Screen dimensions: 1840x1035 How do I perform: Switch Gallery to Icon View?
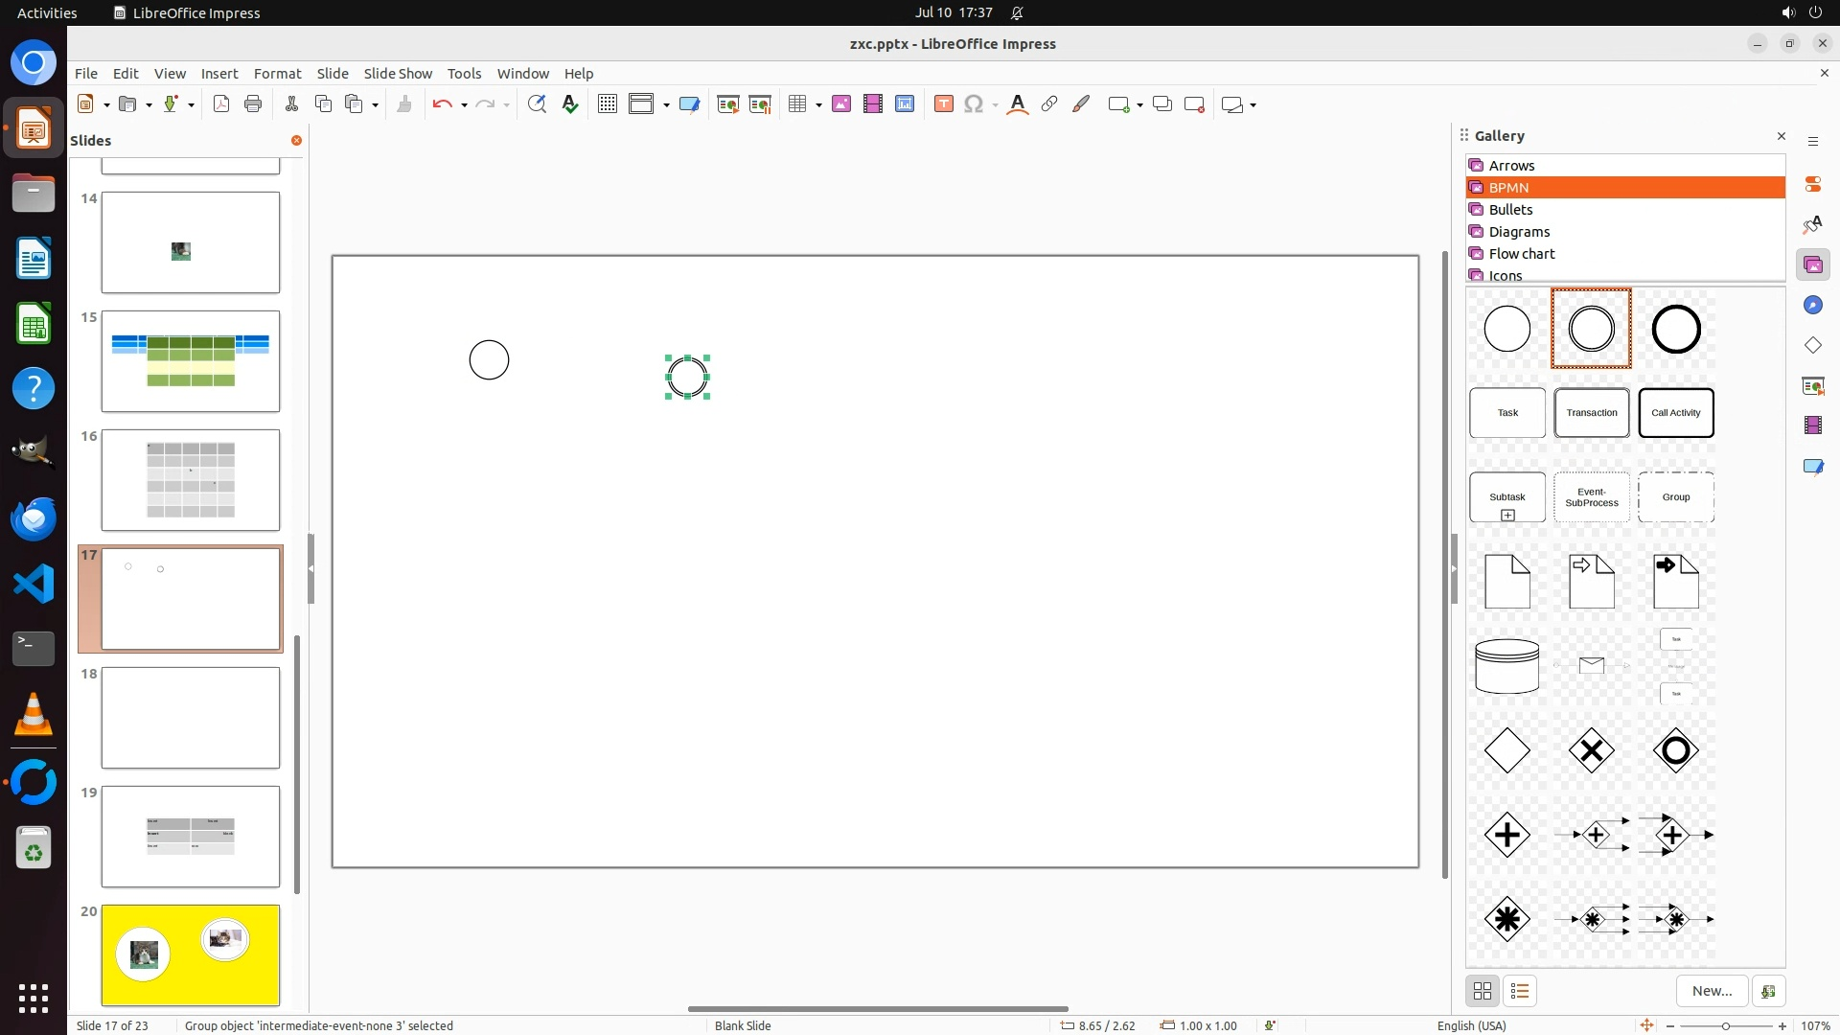coord(1483,991)
